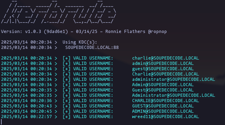Click the version string v1.0.3
This screenshot has height=125, width=225.
pos(33,32)
